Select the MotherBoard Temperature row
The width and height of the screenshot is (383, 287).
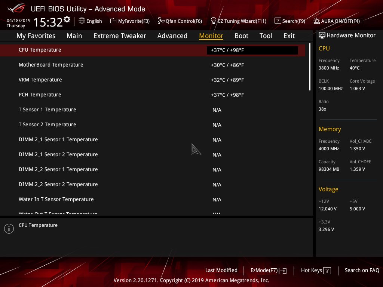pyautogui.click(x=153, y=65)
